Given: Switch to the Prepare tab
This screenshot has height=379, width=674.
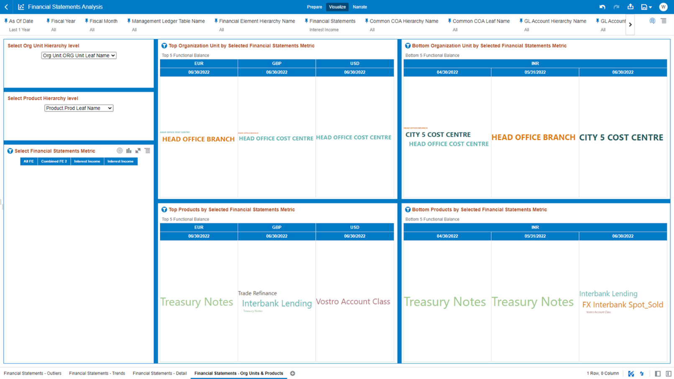Looking at the screenshot, I should click(314, 7).
